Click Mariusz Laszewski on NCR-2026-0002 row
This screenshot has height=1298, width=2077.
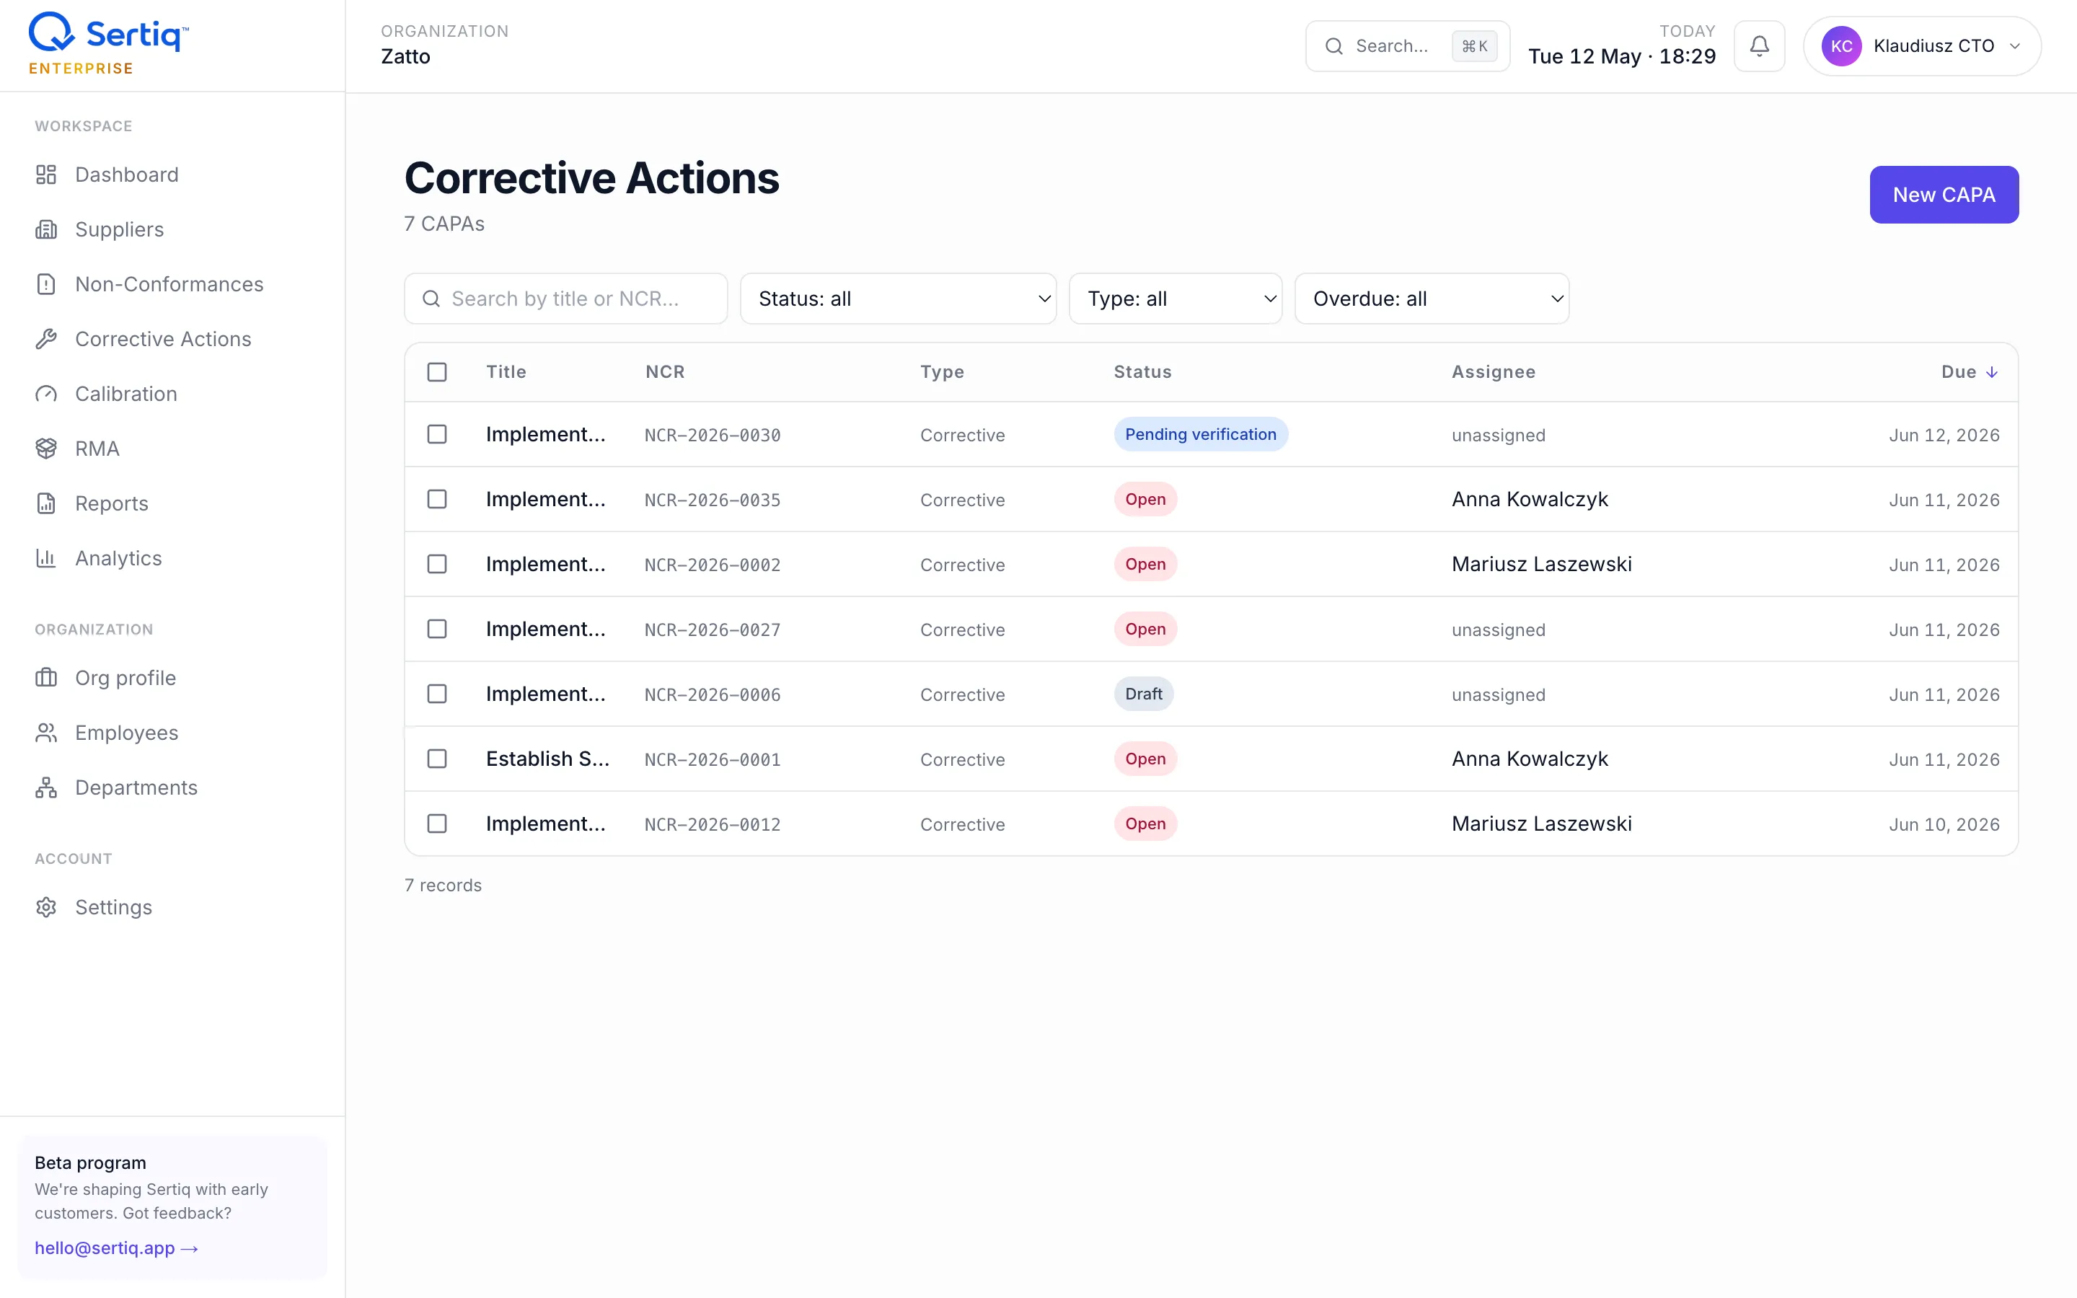pyautogui.click(x=1541, y=564)
